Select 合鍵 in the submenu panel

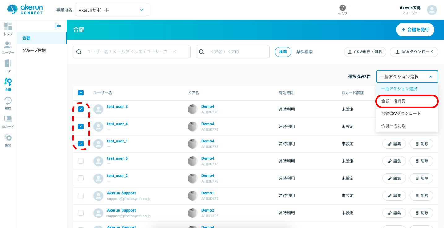tap(42, 38)
